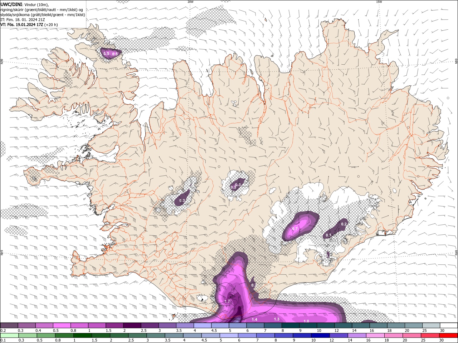Viewport: 458px width, 343px height.
Task: Click the violet 12–14 swatch in lower legend row
Action: pyautogui.click(x=339, y=335)
